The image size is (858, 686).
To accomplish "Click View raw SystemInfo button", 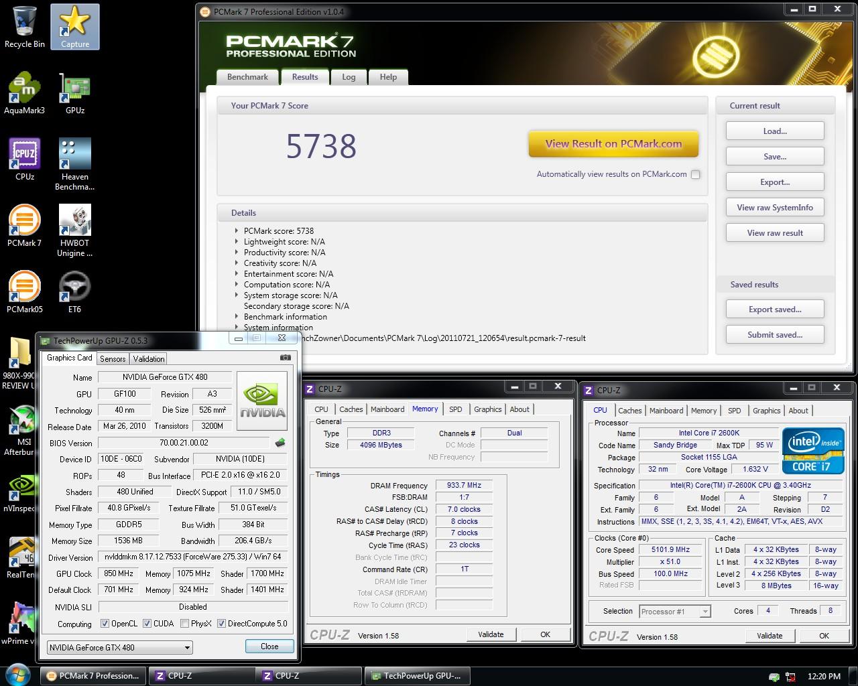I will click(775, 208).
